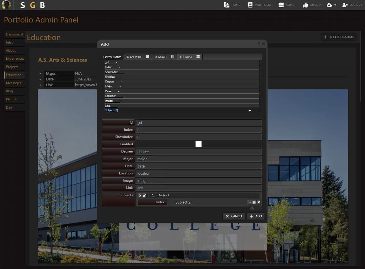Open Intro section in sidebar
The image size is (365, 269).
[x=14, y=42]
